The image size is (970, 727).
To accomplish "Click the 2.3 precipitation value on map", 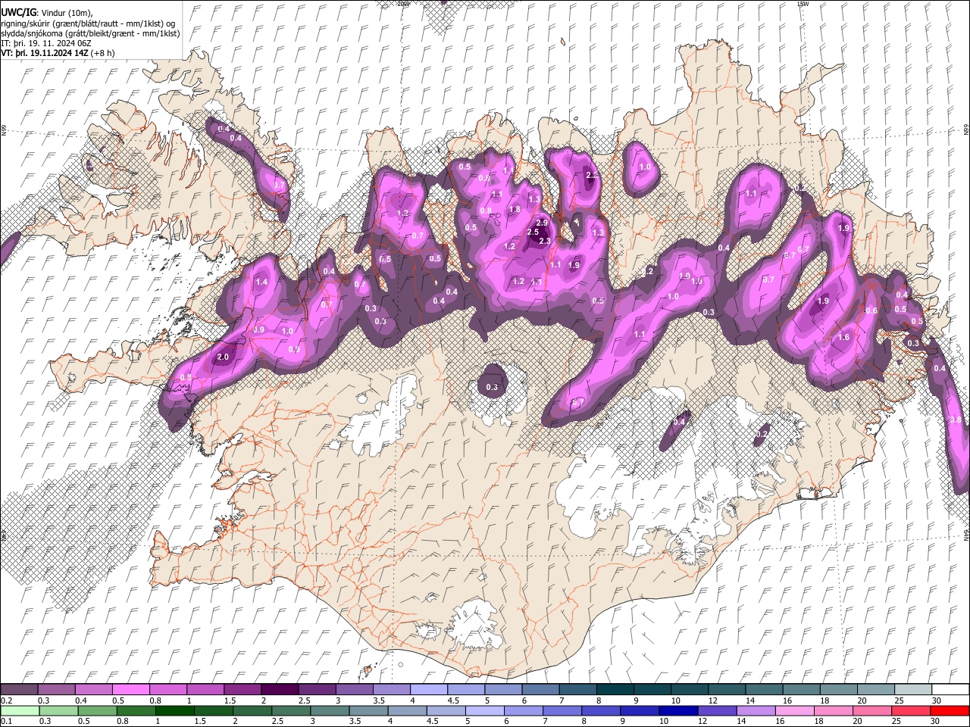I will pos(545,241).
